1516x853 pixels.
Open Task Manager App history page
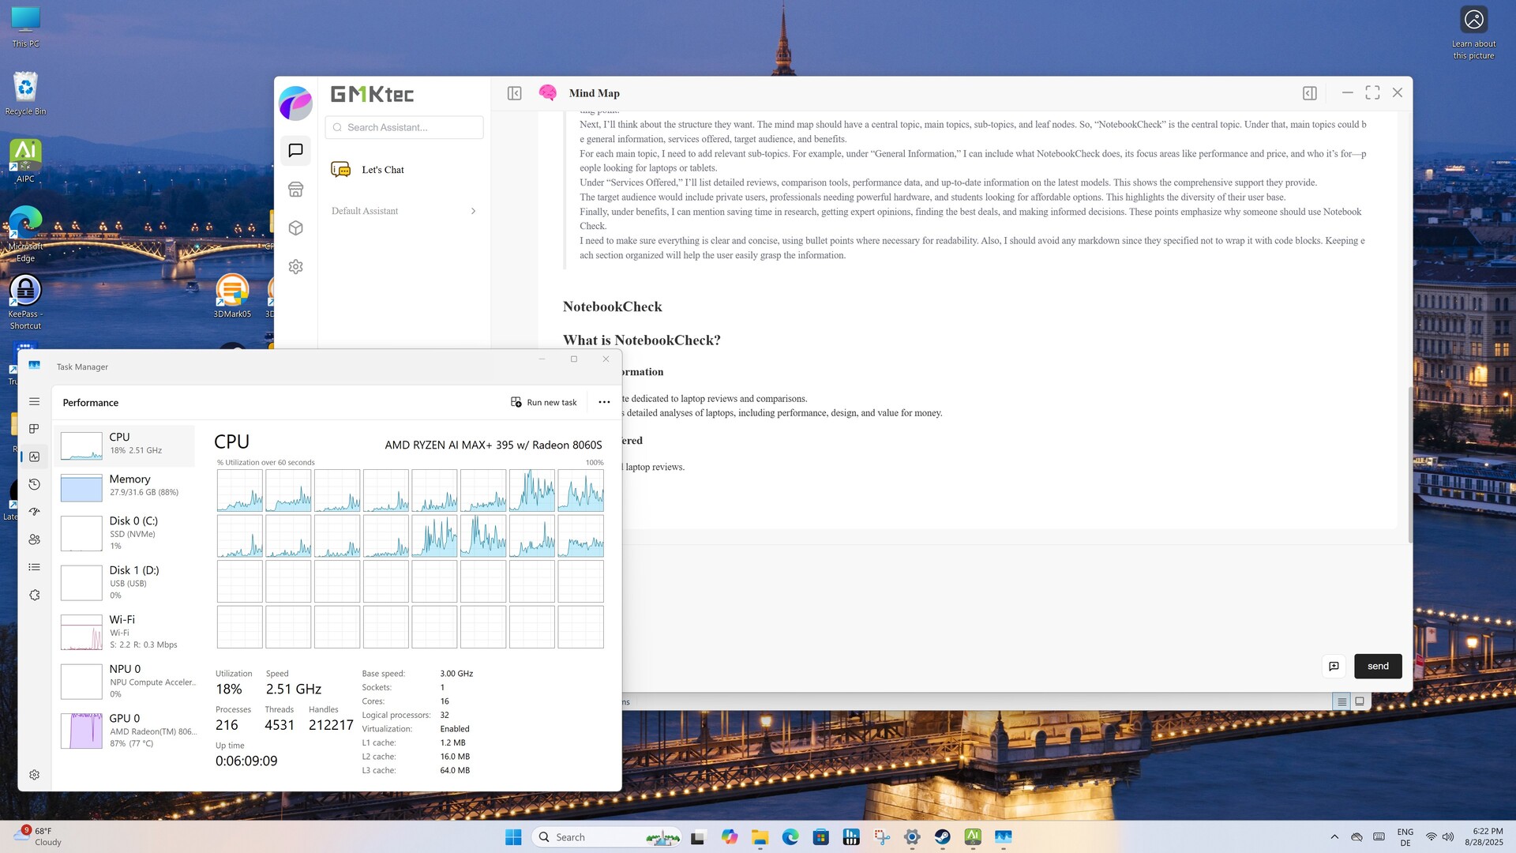[x=34, y=484]
